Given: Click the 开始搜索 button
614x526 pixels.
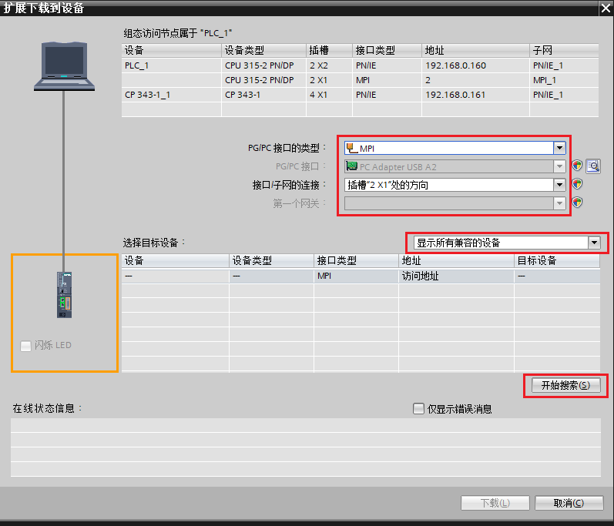Looking at the screenshot, I should click(565, 386).
